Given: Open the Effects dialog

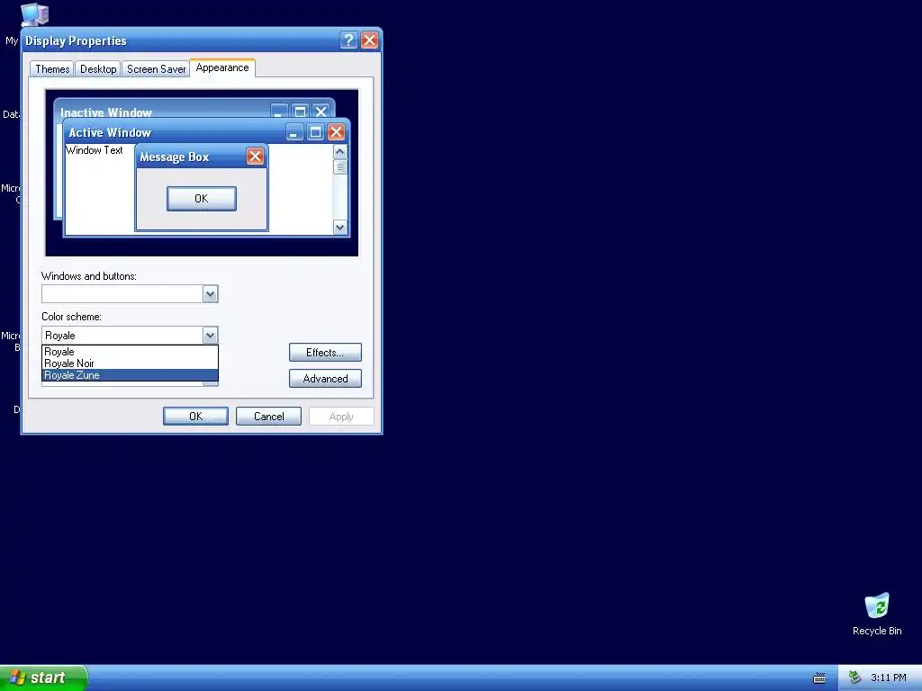Looking at the screenshot, I should coord(325,353).
